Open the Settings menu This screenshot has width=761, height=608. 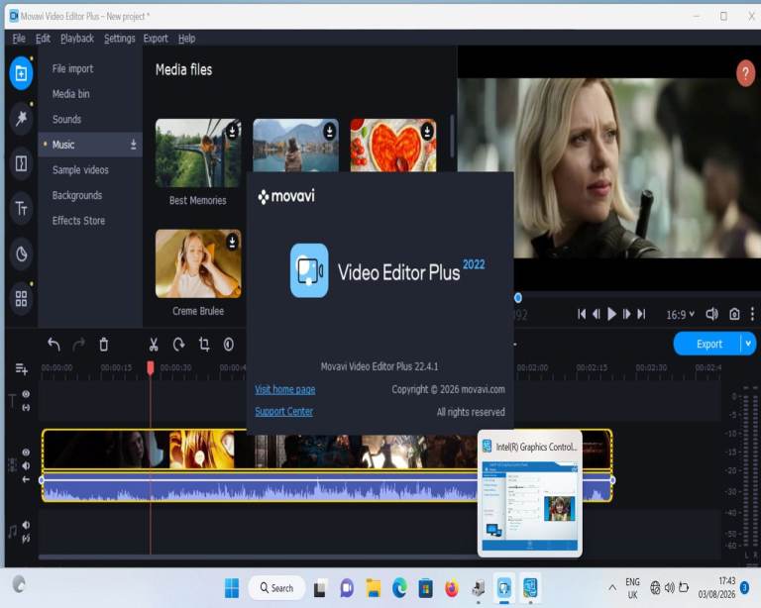(119, 39)
